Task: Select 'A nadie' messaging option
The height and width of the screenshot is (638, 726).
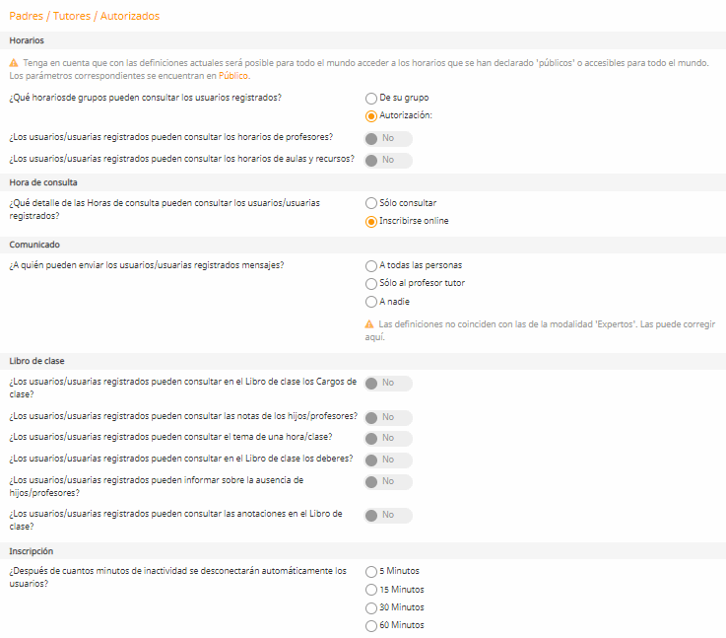Action: 370,302
